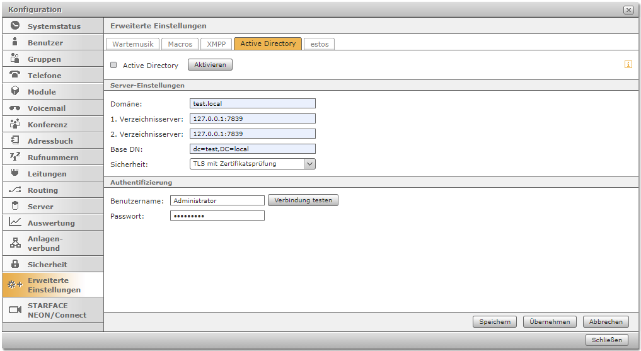Focus the Passwort field
The image size is (641, 351).
pos(217,216)
